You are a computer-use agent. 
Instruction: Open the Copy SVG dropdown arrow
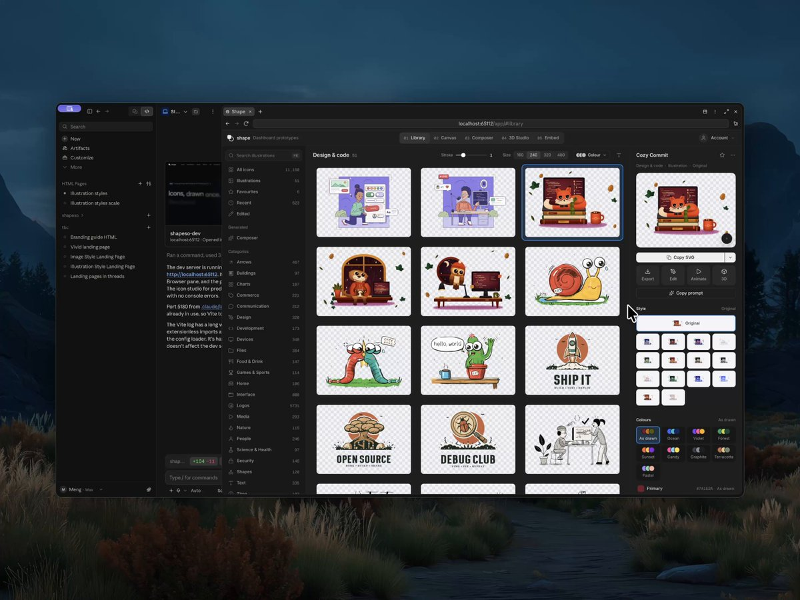[x=731, y=257]
